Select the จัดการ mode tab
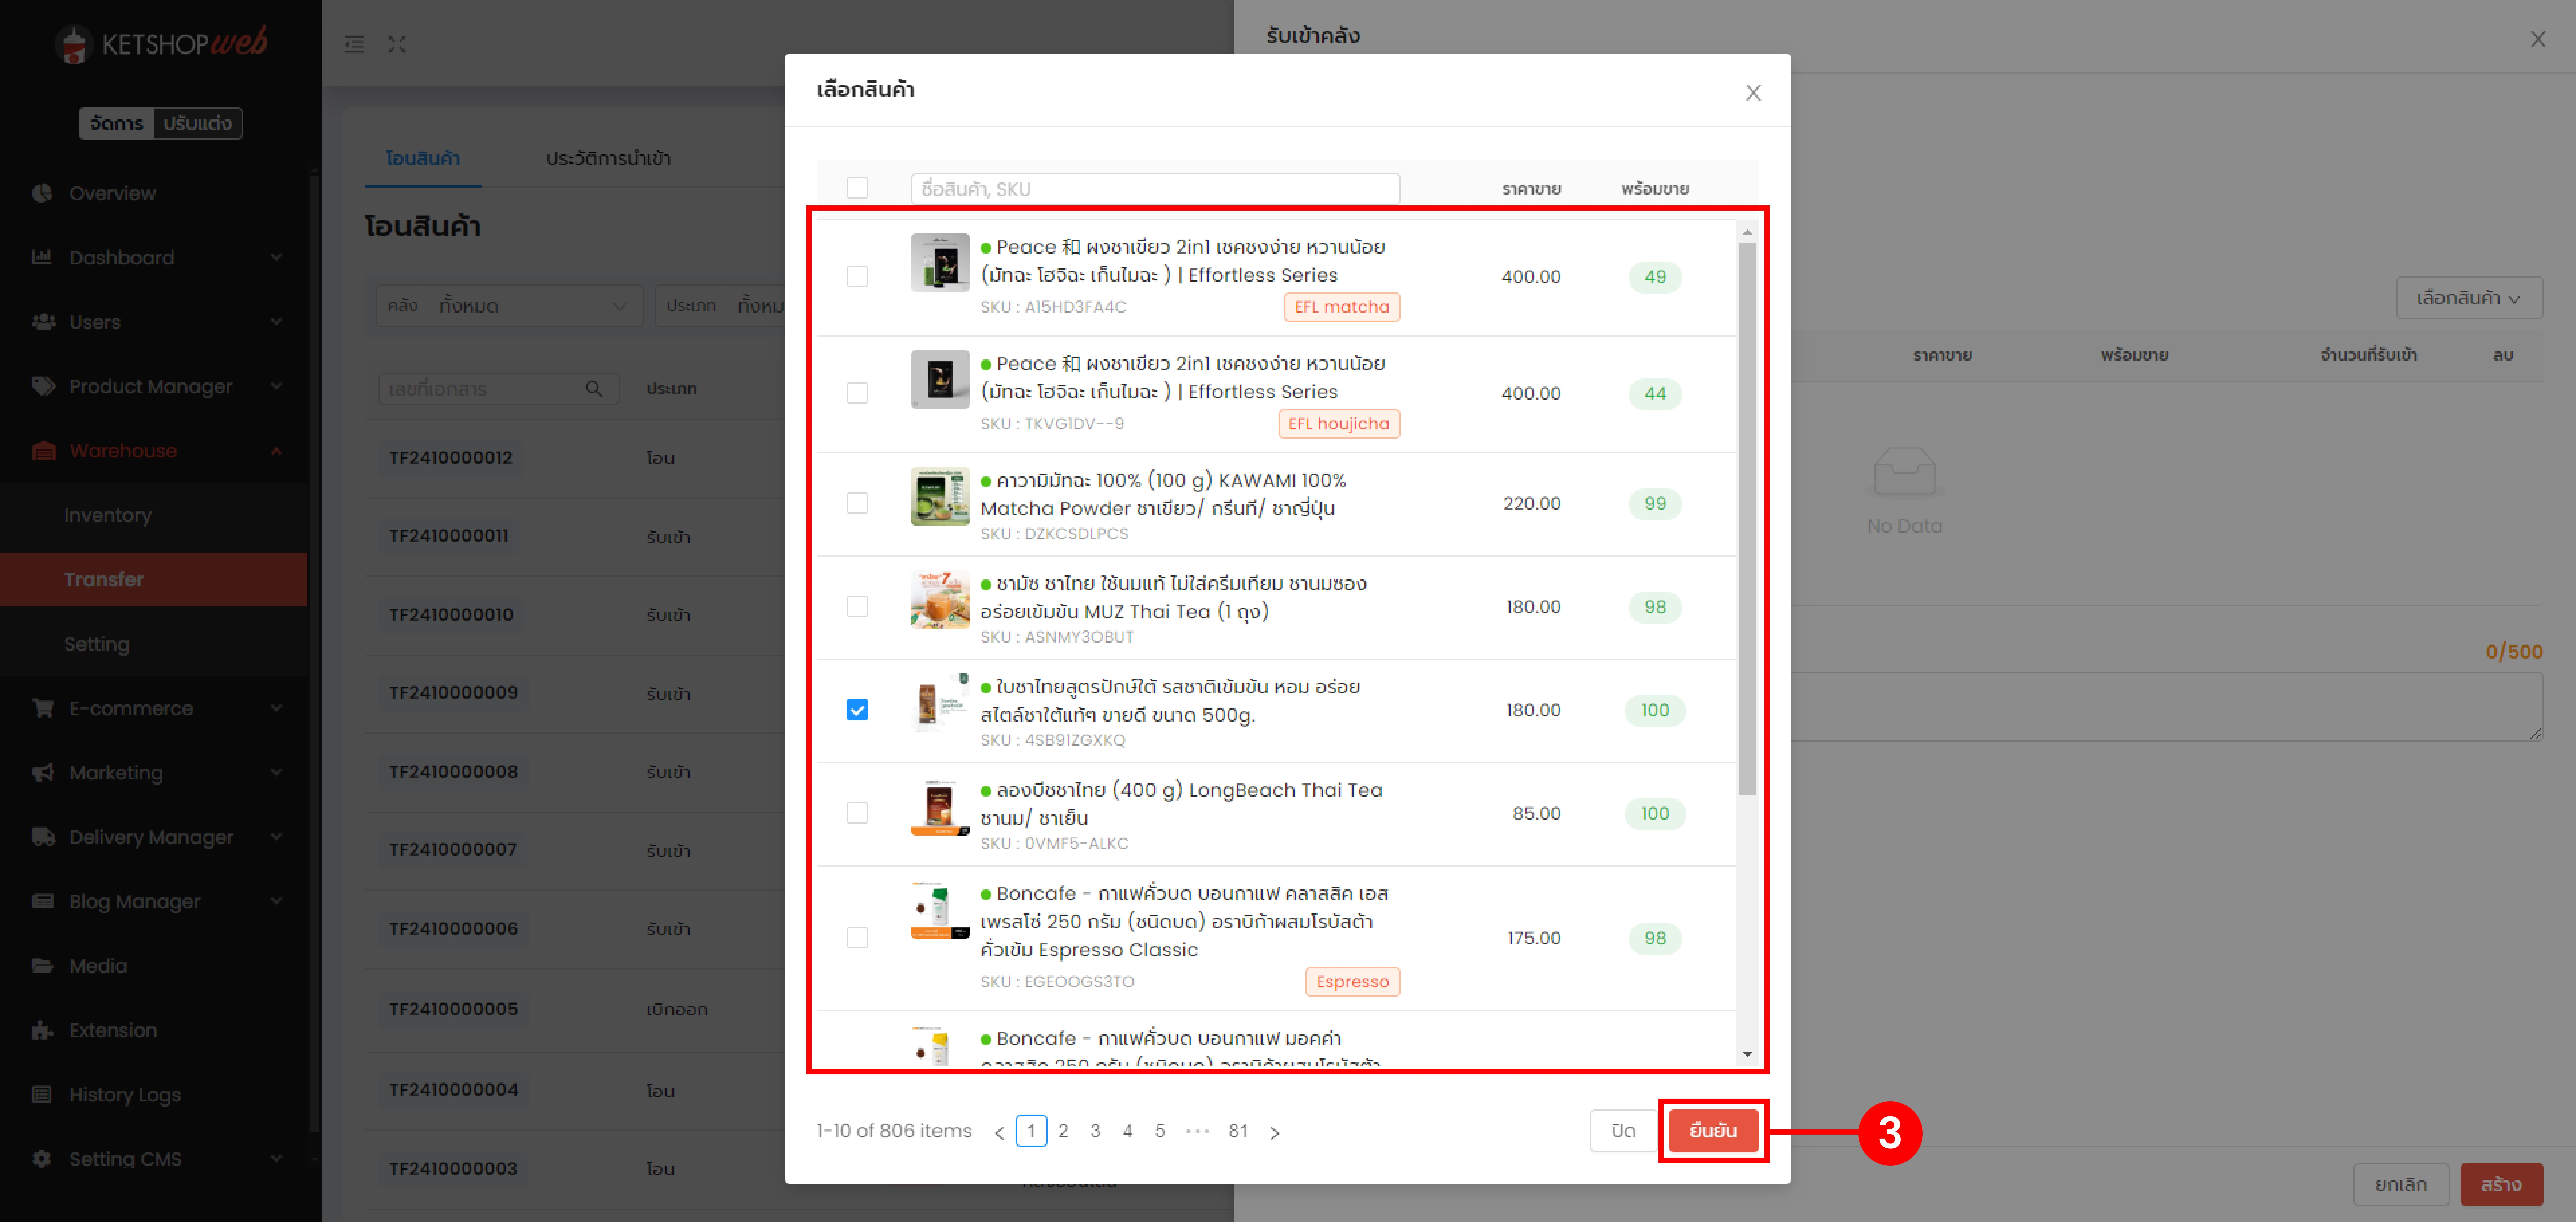Image resolution: width=2576 pixels, height=1222 pixels. tap(117, 124)
